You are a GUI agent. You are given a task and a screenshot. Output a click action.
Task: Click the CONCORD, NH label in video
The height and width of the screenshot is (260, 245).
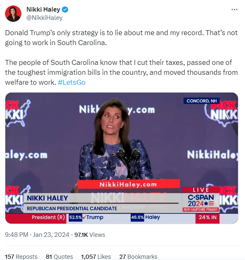click(x=202, y=101)
